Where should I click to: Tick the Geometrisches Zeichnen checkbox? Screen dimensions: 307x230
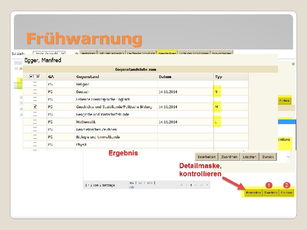[35, 129]
